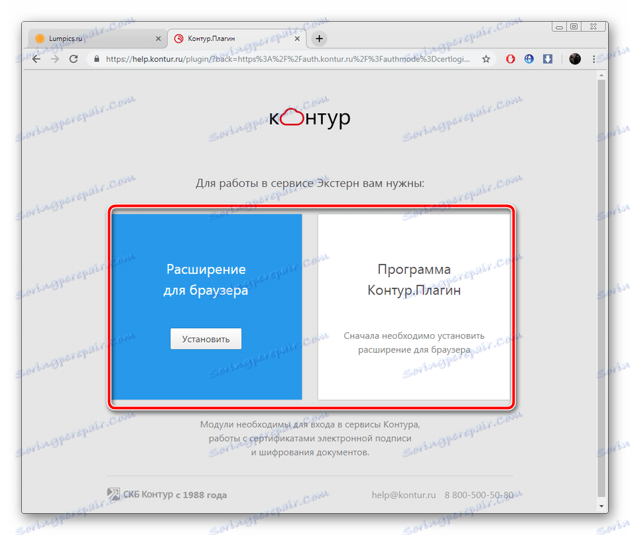Click the Контур cloud logo
The height and width of the screenshot is (535, 630).
point(310,118)
